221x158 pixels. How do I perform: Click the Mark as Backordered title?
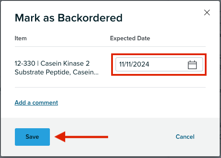pyautogui.click(x=69, y=18)
